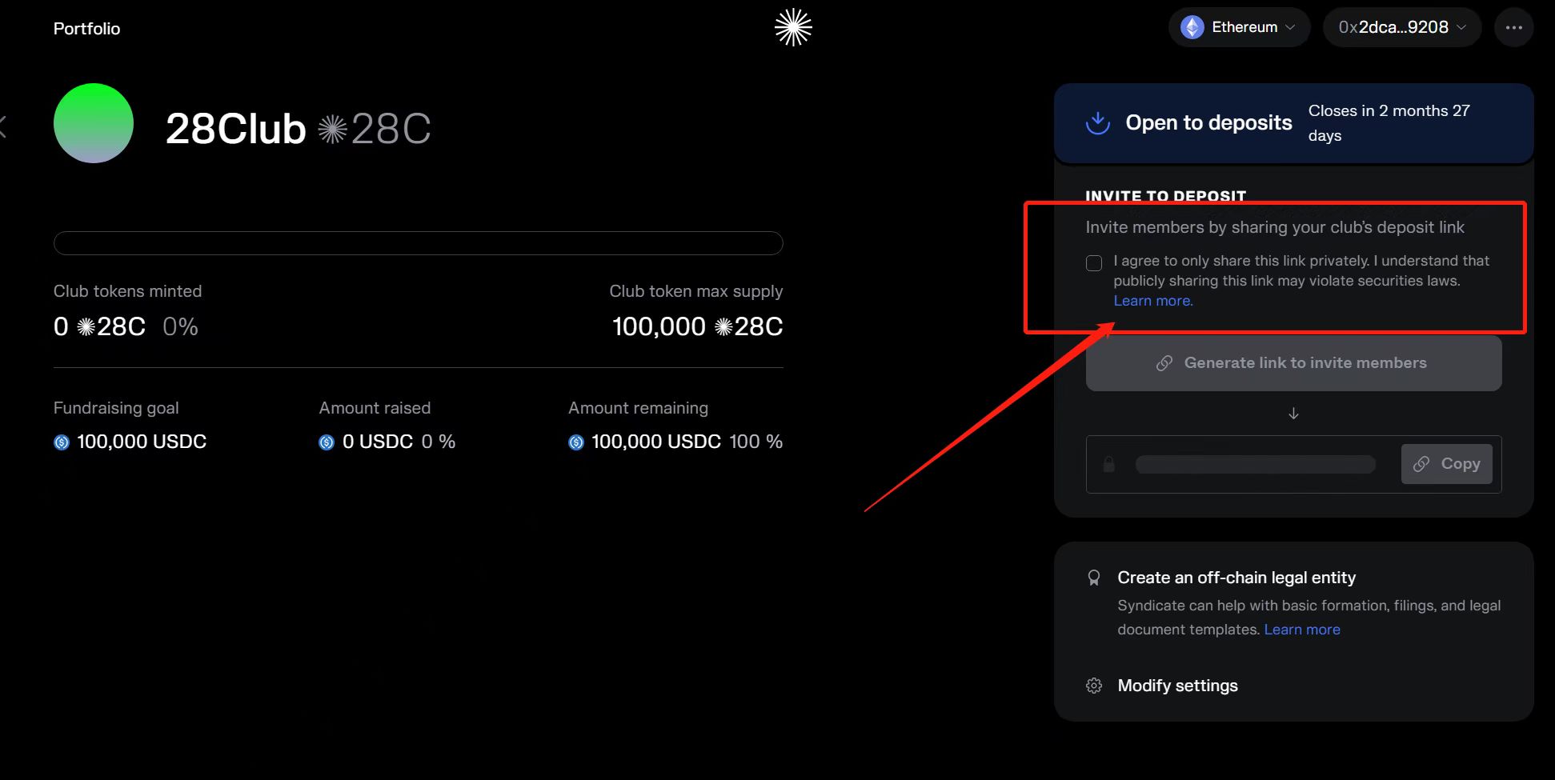Click Generate link to invite members button

click(x=1293, y=363)
